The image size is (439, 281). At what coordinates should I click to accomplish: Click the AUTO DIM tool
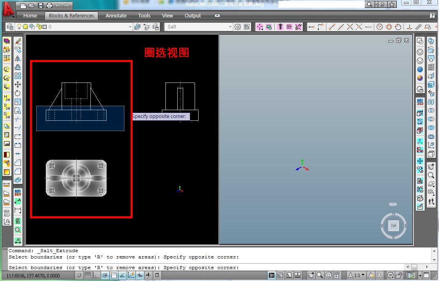pyautogui.click(x=18, y=193)
